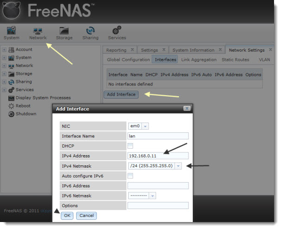Viewport: 281px width, 229px height.
Task: Click the Interface Name field containing lan
Action: click(x=158, y=136)
